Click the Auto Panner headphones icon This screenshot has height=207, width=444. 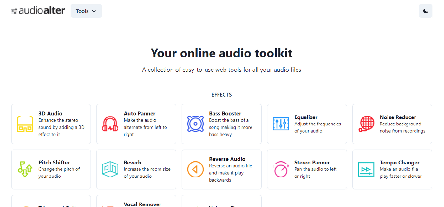(110, 124)
